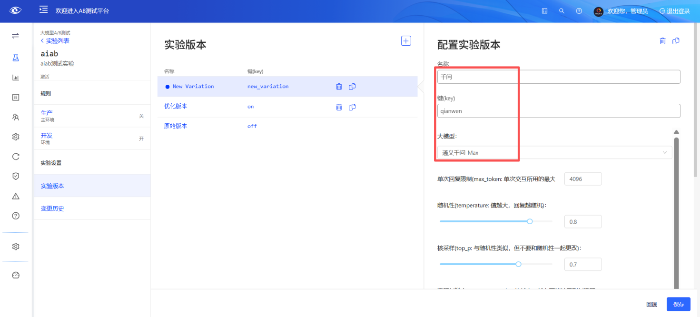The image size is (700, 317).
Task: Click the copy icon beside 配置实验版本 header
Action: 676,41
